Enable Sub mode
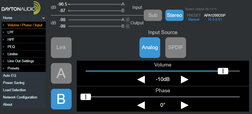This screenshot has height=114, width=252. point(153,15)
